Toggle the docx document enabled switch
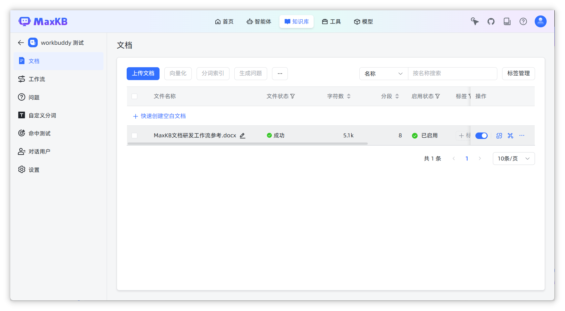 point(482,136)
